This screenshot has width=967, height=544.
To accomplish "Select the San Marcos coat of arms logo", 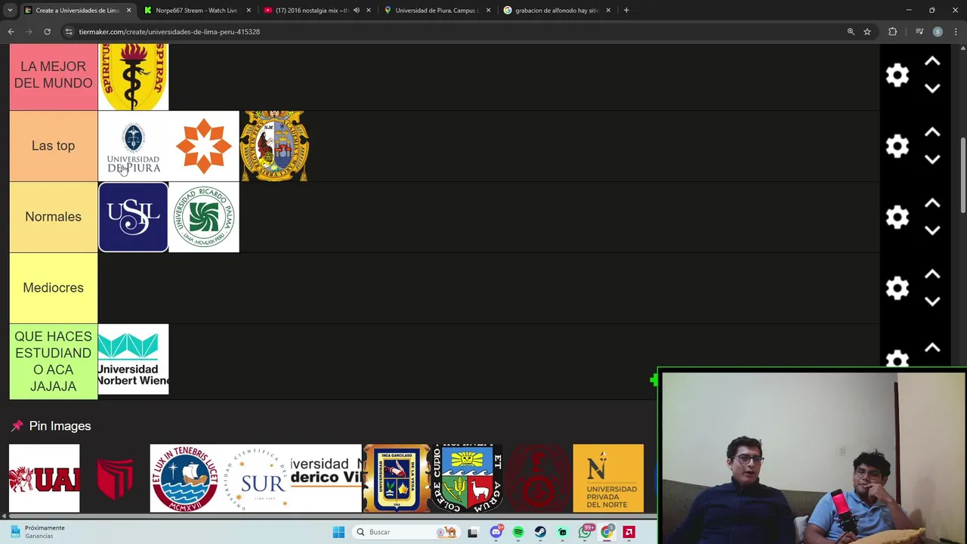I will (274, 146).
